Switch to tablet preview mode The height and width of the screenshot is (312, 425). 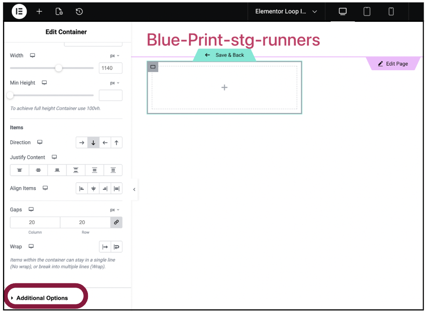point(367,11)
